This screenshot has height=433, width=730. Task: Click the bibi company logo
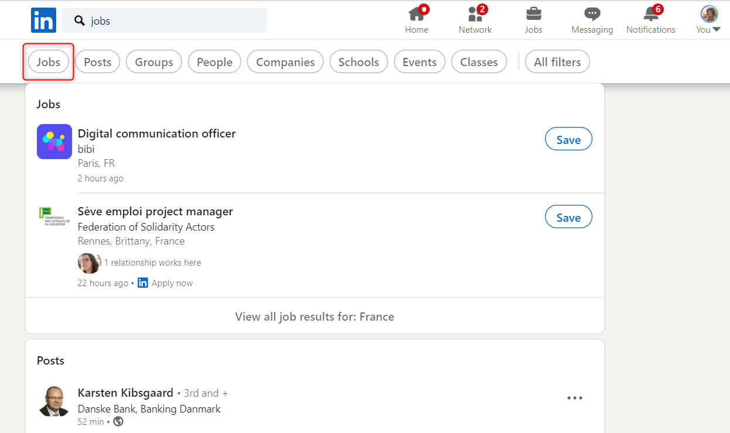pos(54,142)
